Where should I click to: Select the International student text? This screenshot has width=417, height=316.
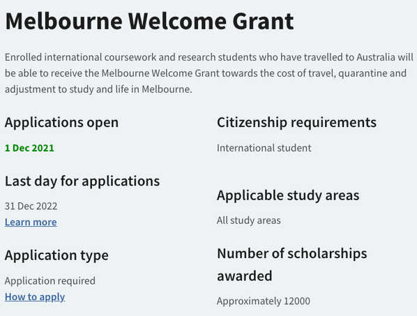[264, 148]
